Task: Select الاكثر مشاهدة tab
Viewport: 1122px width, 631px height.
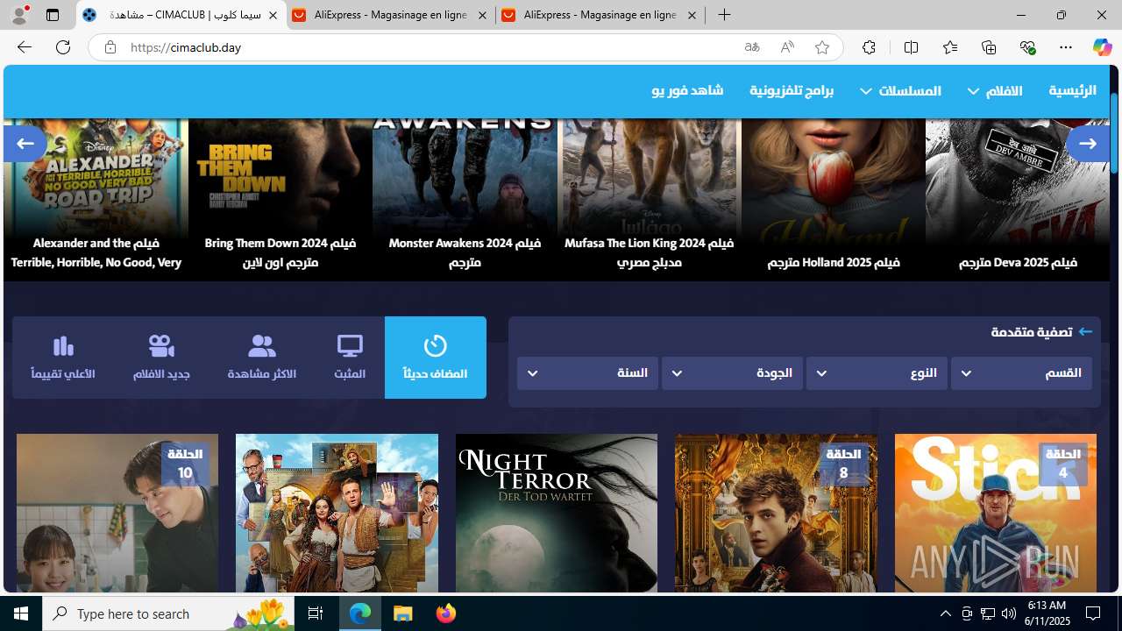Action: (x=261, y=358)
